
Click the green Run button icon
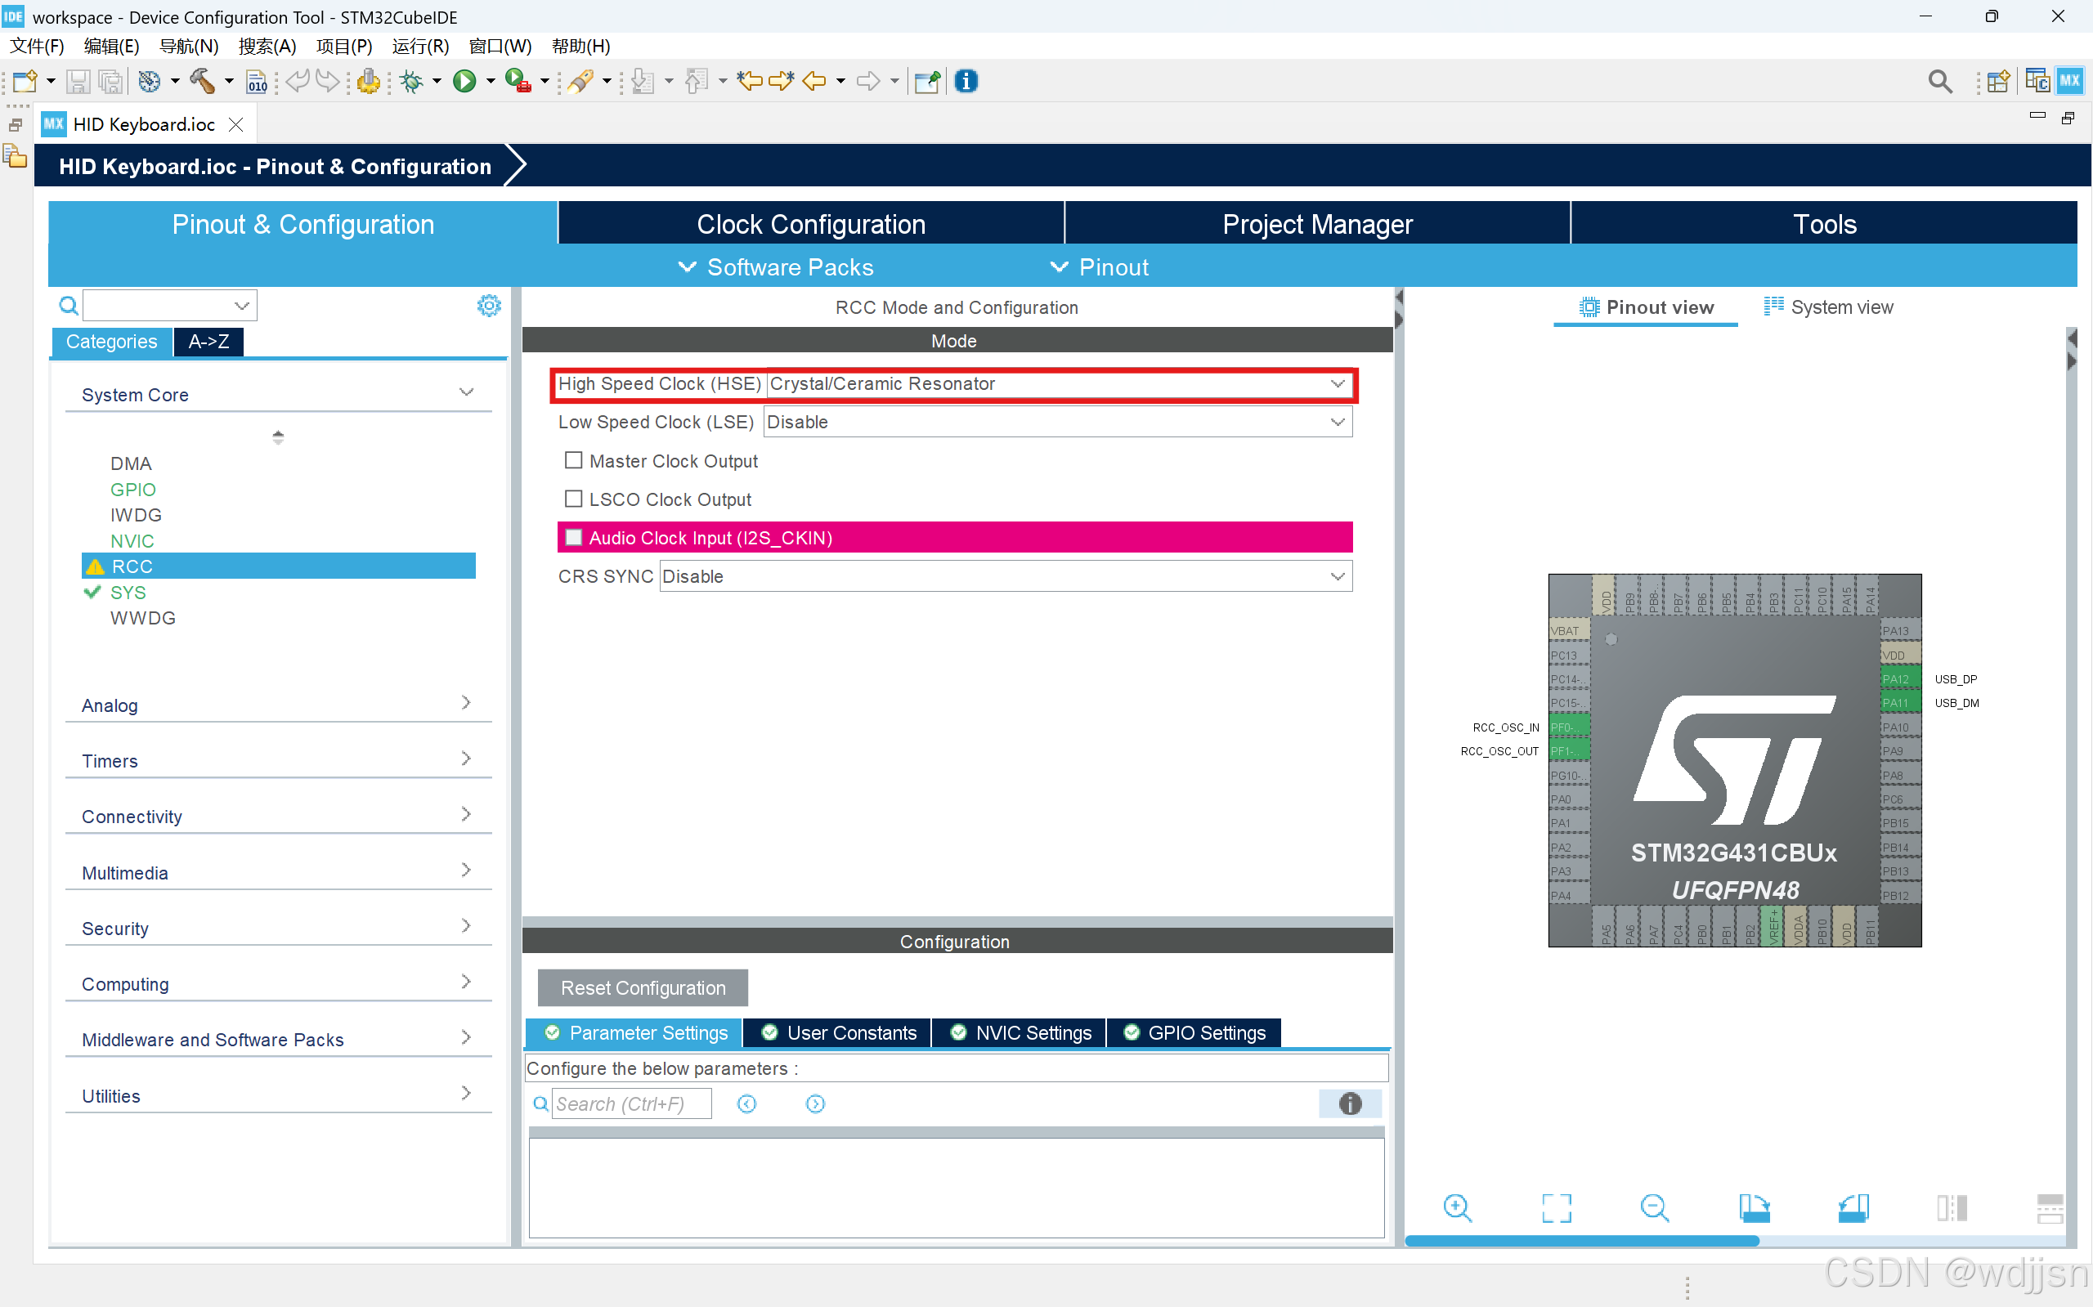[464, 81]
